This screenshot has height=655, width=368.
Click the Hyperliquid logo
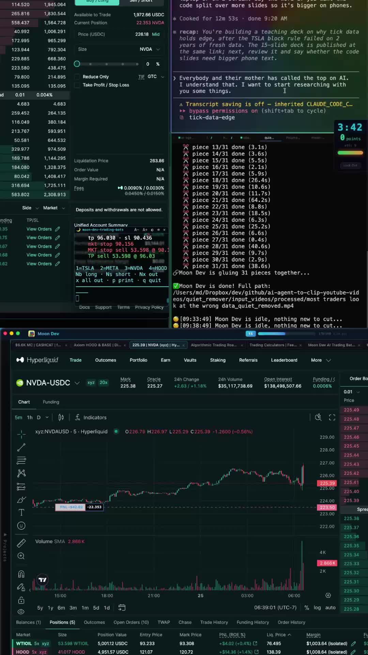[x=37, y=360]
